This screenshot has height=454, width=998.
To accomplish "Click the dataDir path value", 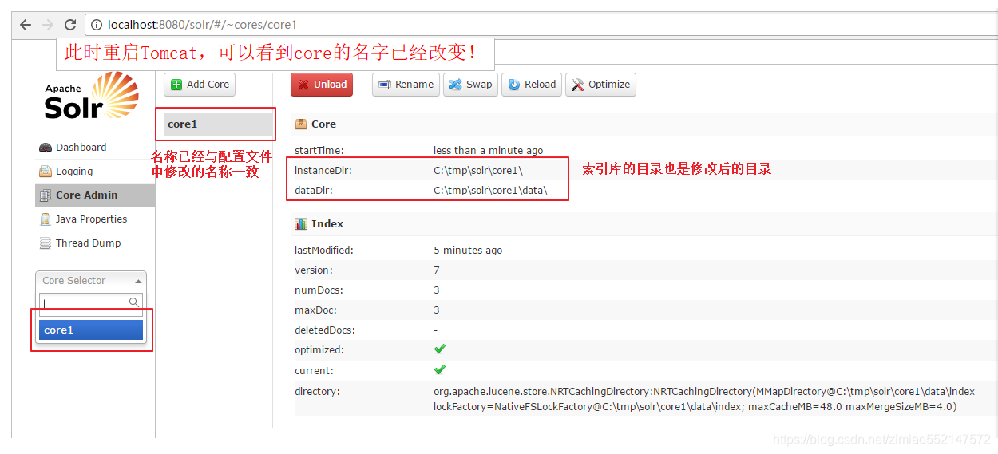I will 490,191.
